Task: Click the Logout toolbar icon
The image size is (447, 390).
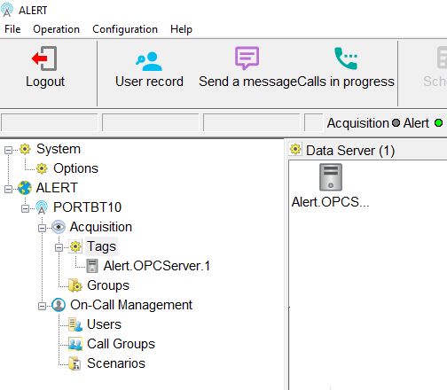Action: (x=44, y=58)
